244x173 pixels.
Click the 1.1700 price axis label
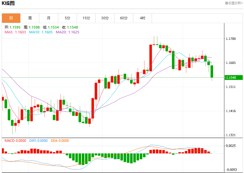[231, 39]
